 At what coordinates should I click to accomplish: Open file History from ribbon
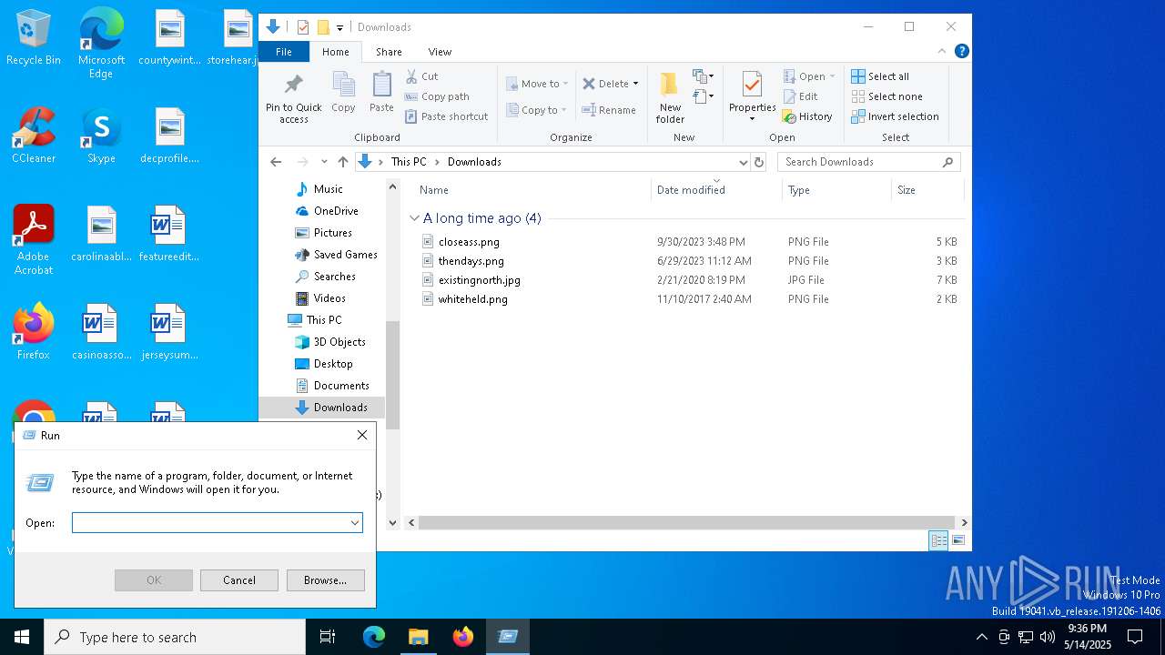(808, 116)
